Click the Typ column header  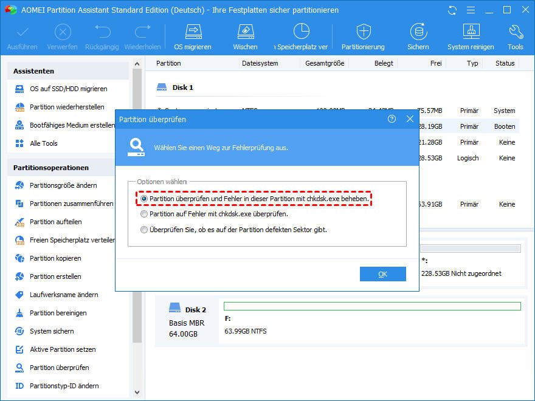(x=472, y=63)
